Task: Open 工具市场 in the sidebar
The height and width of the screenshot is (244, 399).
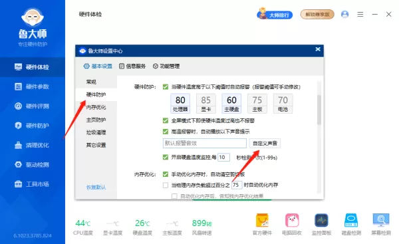Action: (33, 184)
